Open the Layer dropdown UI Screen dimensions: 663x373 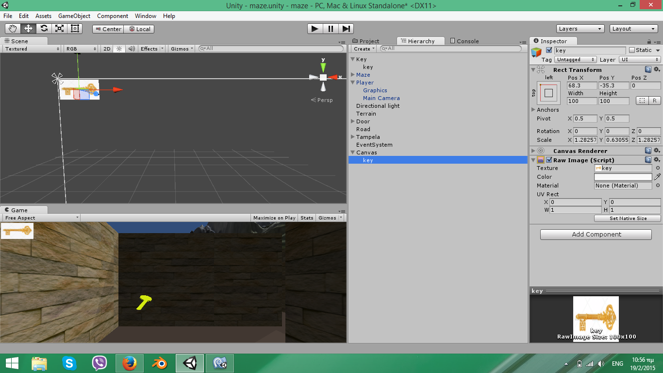(640, 60)
